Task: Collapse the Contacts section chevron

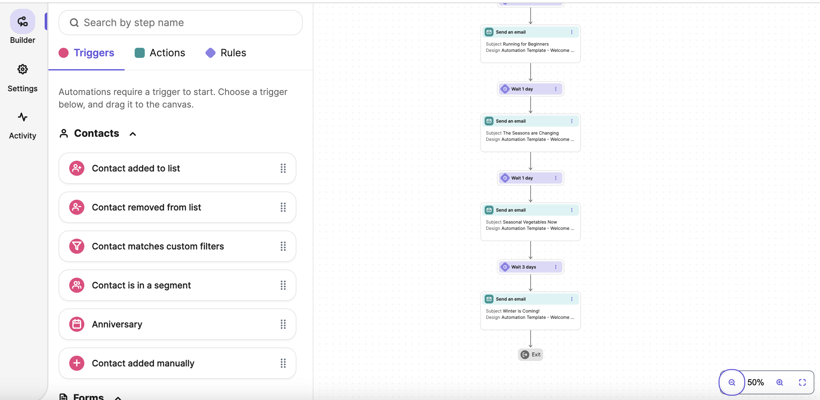Action: point(133,134)
